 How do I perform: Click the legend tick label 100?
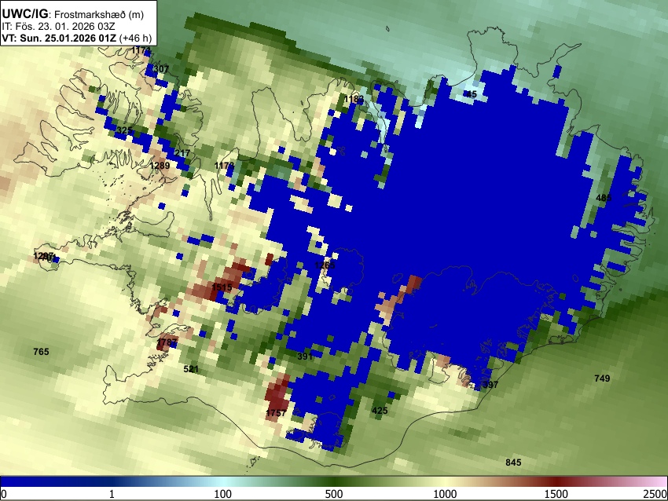point(223,494)
